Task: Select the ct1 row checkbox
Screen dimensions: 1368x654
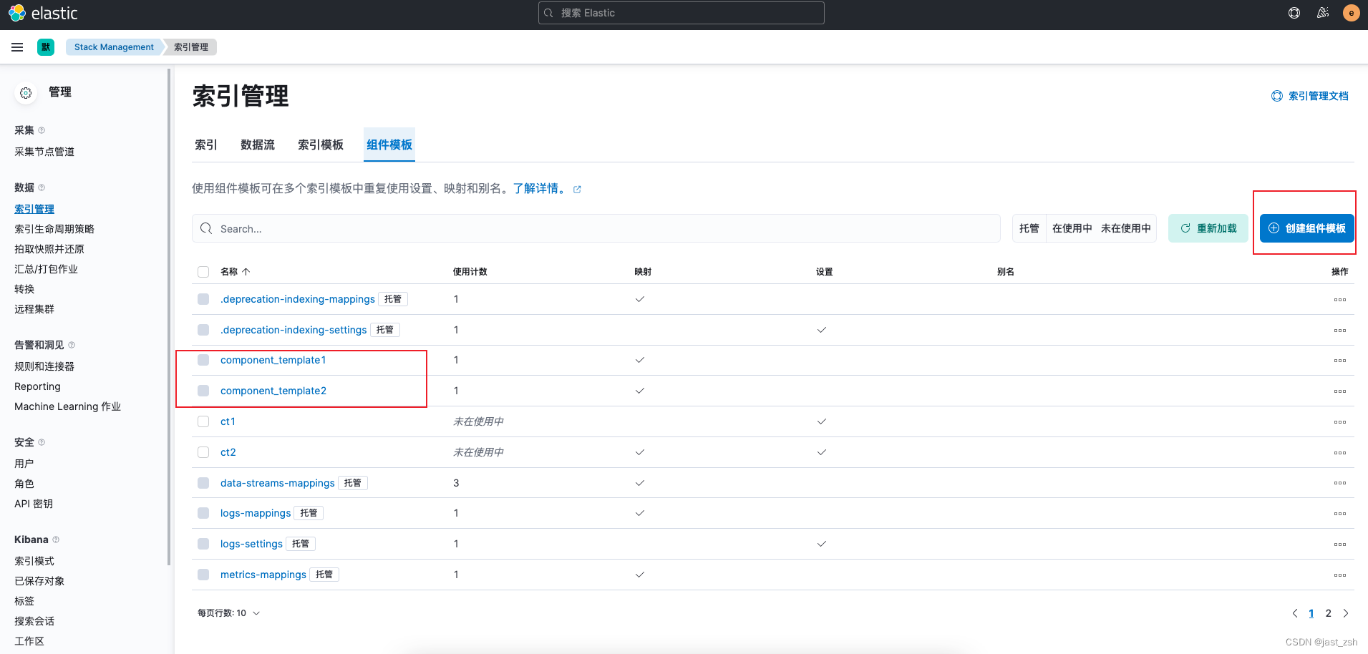Action: (203, 421)
